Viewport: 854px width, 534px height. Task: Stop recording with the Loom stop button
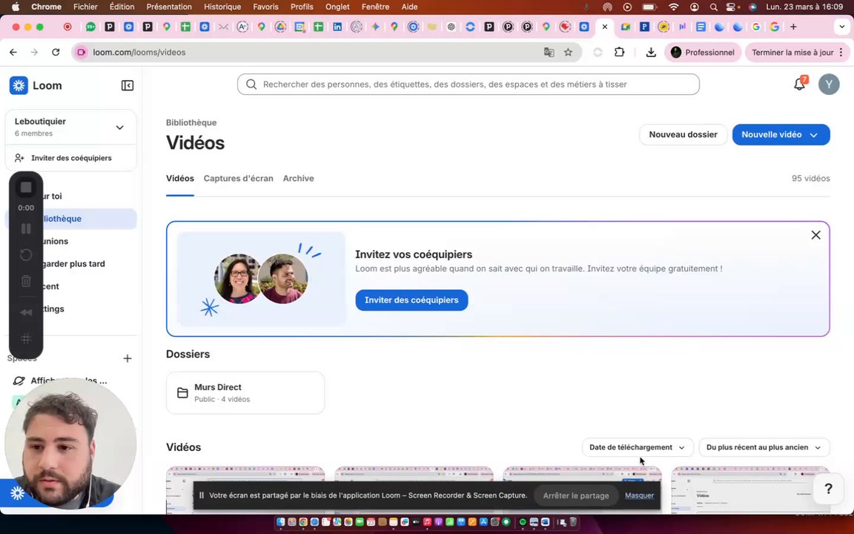coord(26,188)
